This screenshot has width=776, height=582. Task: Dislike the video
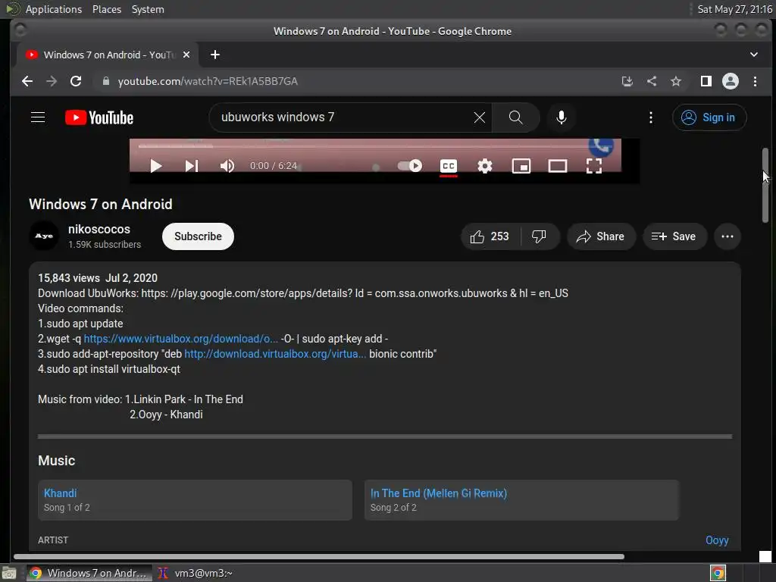coord(540,236)
